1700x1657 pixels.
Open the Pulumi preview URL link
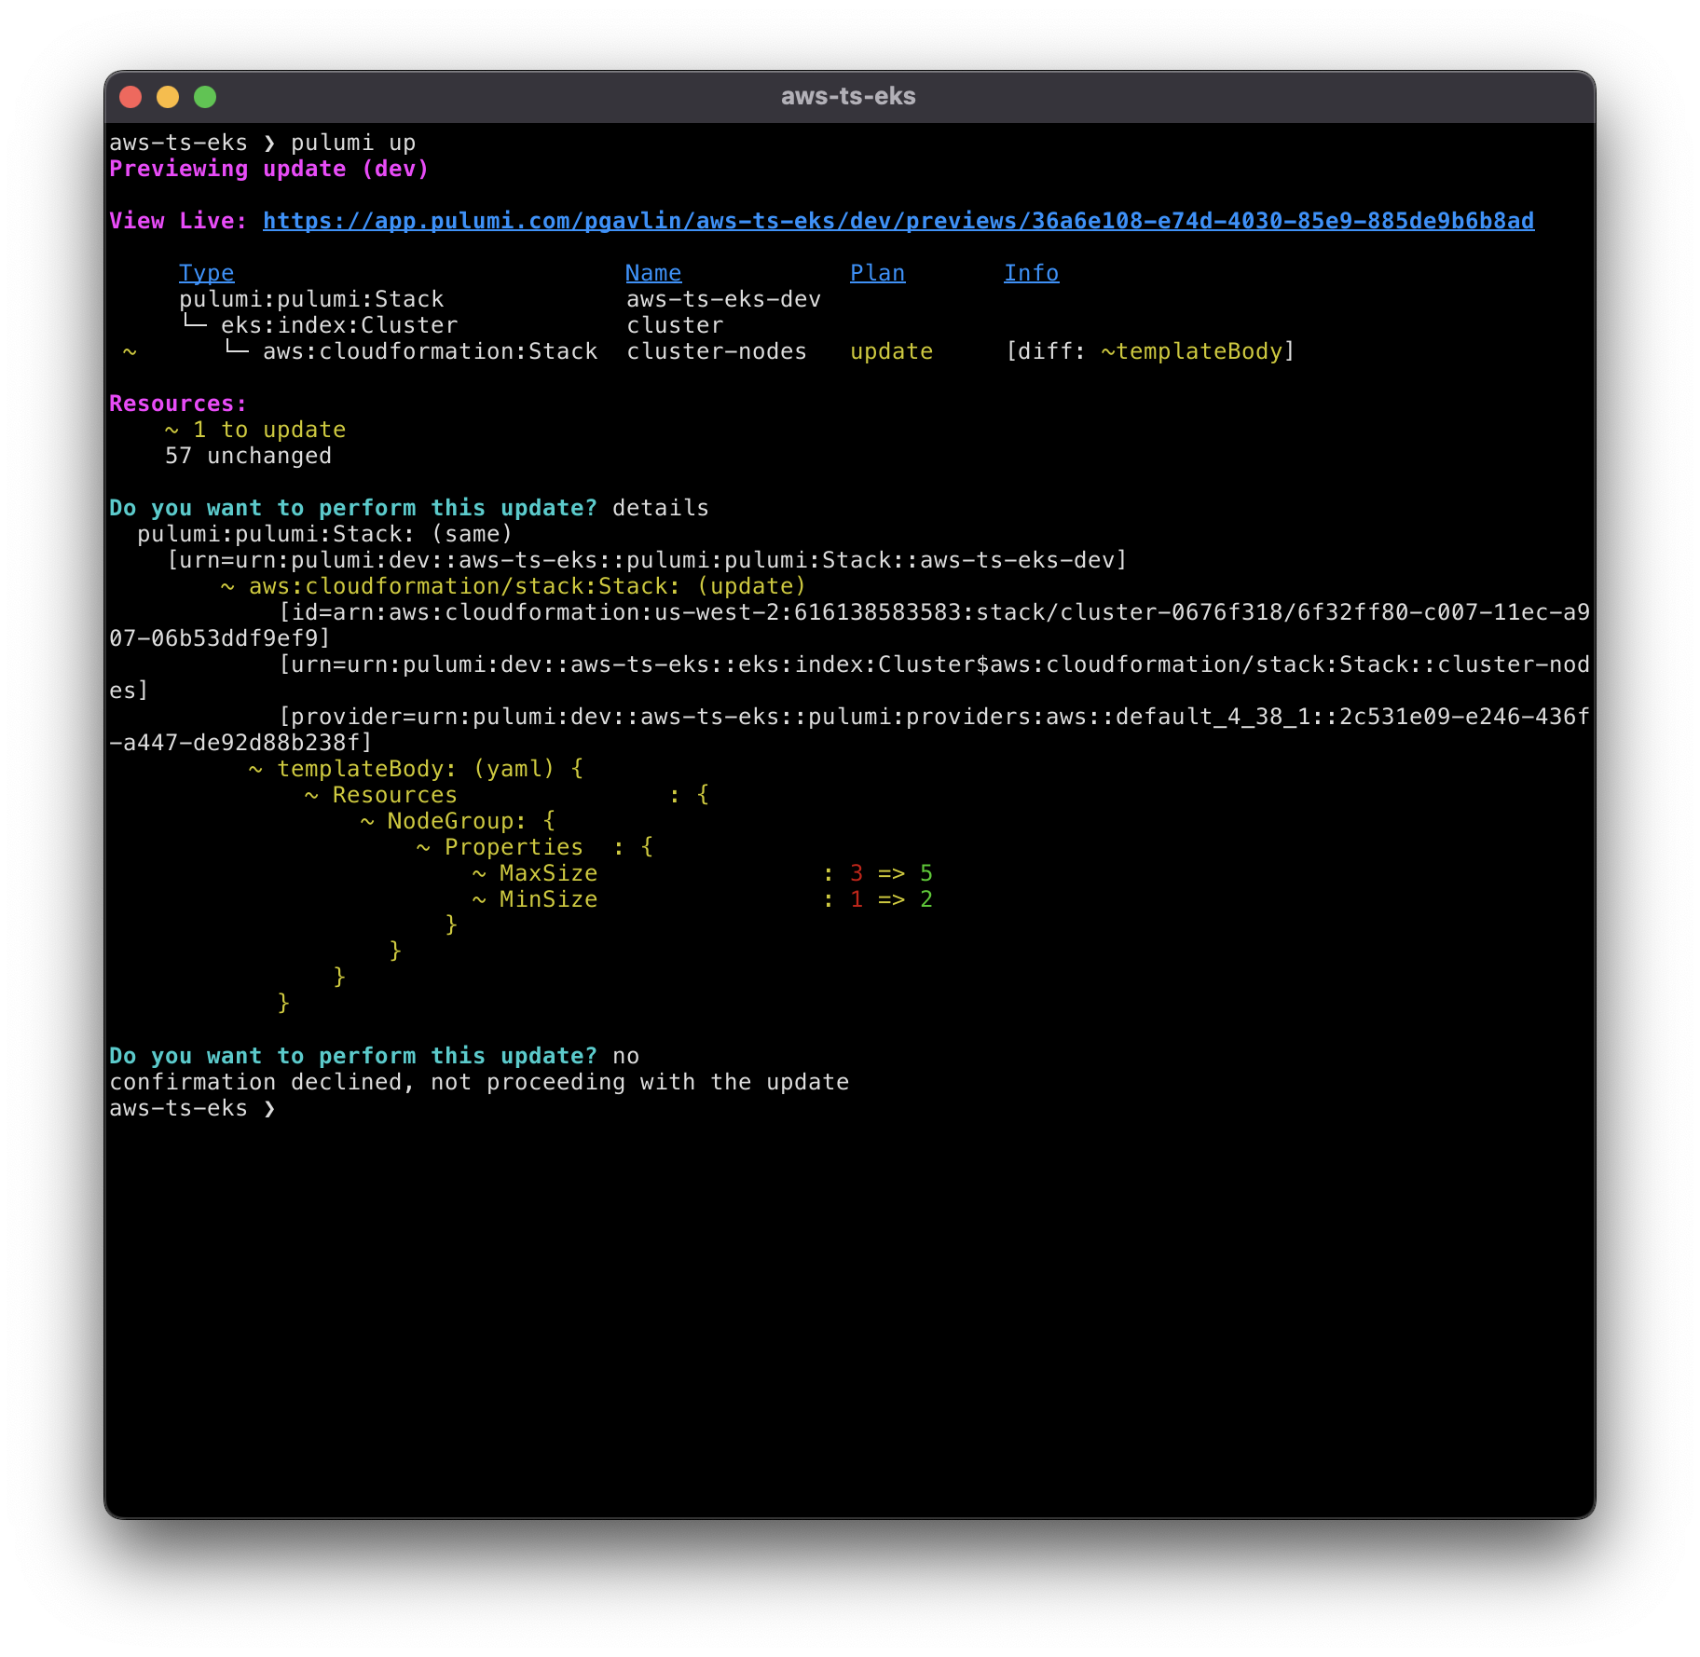point(898,221)
